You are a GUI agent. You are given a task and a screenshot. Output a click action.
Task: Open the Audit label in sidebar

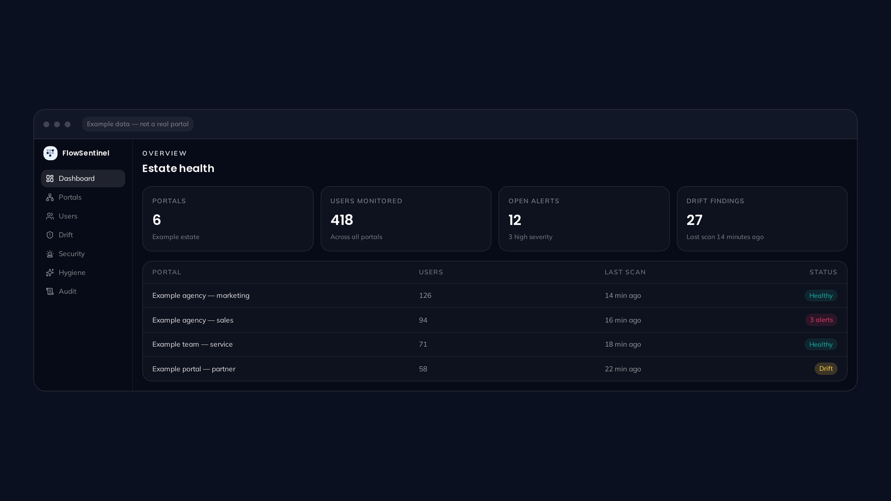67,292
